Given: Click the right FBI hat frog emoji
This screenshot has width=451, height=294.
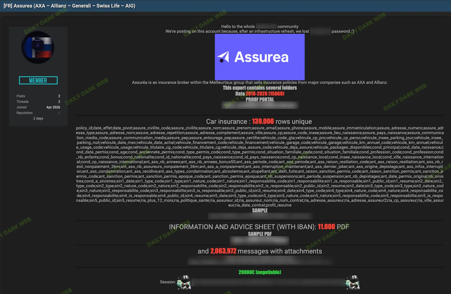Looking at the screenshot, I should point(352,282).
